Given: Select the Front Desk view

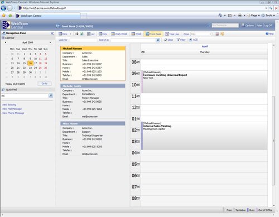Looking at the screenshot, I should 153,34.
